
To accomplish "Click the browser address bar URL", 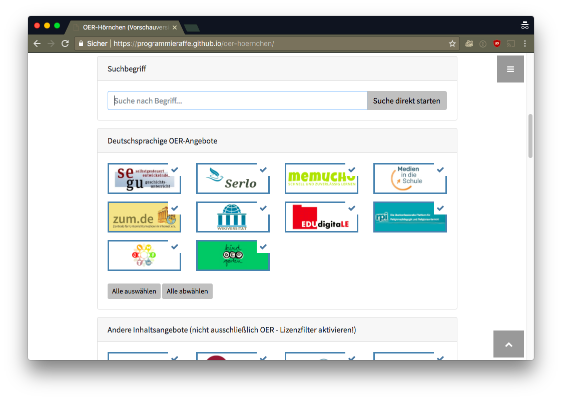I will click(x=194, y=43).
